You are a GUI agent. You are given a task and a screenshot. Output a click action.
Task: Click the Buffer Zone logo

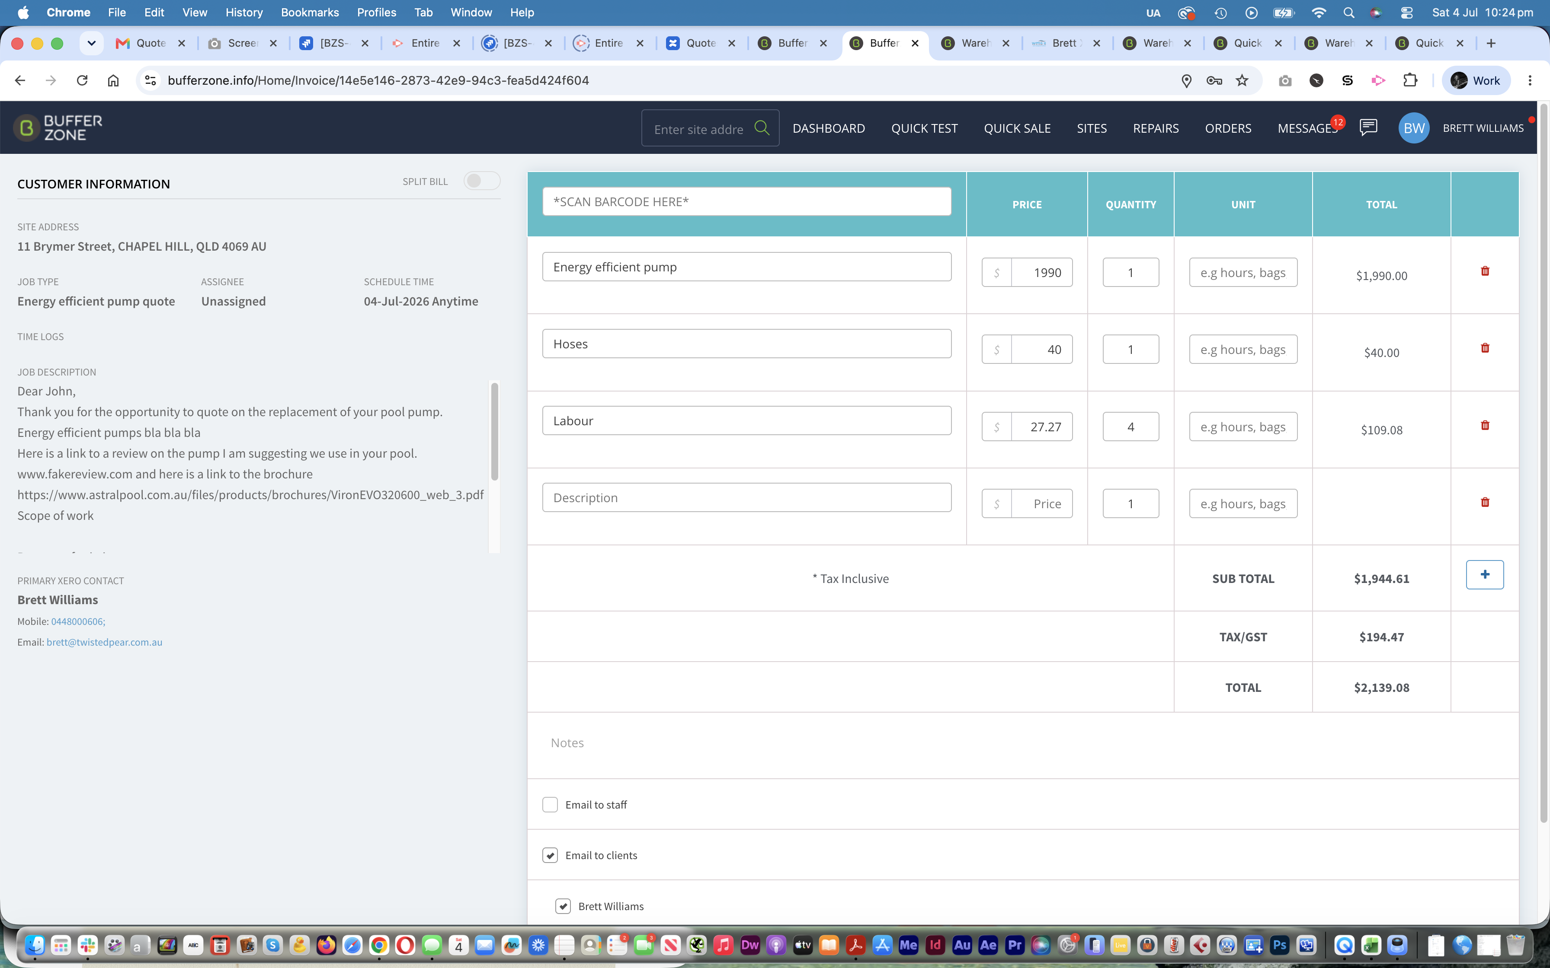pyautogui.click(x=58, y=128)
